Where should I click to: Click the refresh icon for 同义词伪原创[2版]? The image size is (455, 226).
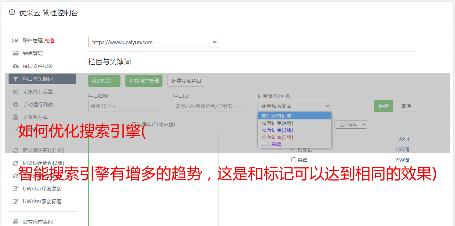15,163
